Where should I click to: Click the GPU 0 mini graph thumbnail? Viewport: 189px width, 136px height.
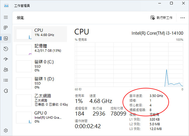[x=24, y=117]
